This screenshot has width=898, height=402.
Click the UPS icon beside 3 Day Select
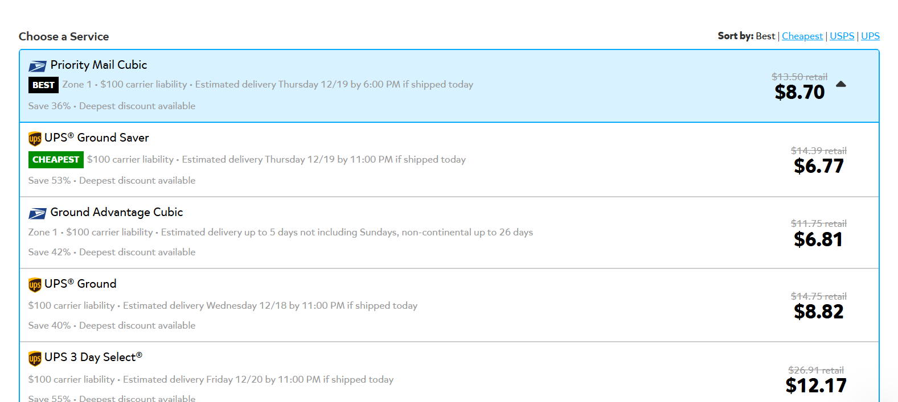point(35,358)
